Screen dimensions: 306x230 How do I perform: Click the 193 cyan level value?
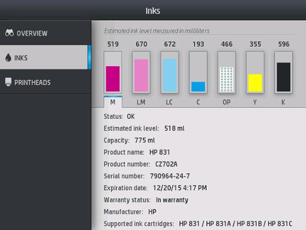pyautogui.click(x=198, y=44)
